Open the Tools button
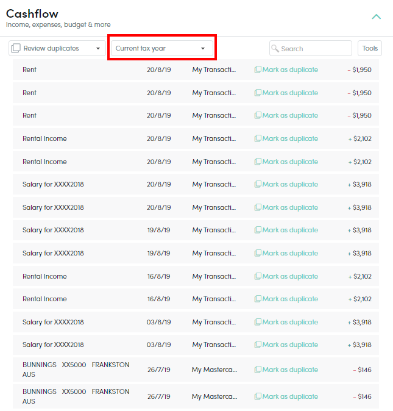 tap(370, 48)
